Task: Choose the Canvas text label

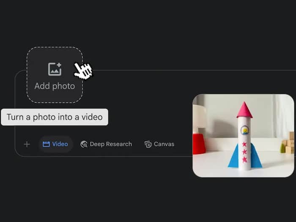Action: (x=164, y=144)
